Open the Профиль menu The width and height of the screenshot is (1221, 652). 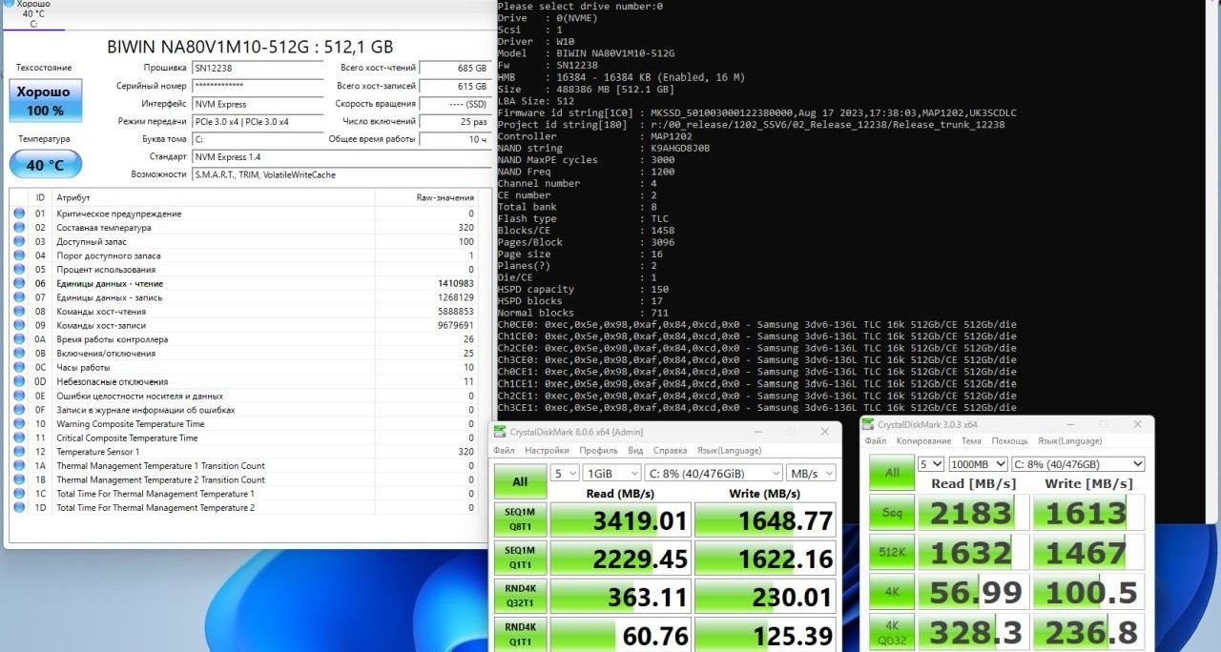tap(598, 450)
